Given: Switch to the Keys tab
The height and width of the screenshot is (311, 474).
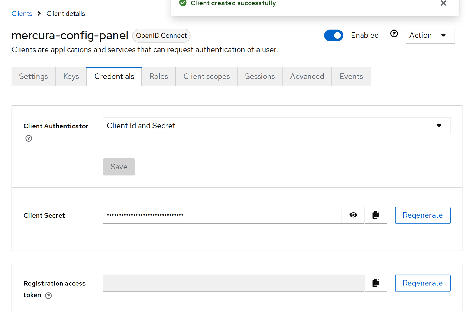Looking at the screenshot, I should tap(71, 76).
